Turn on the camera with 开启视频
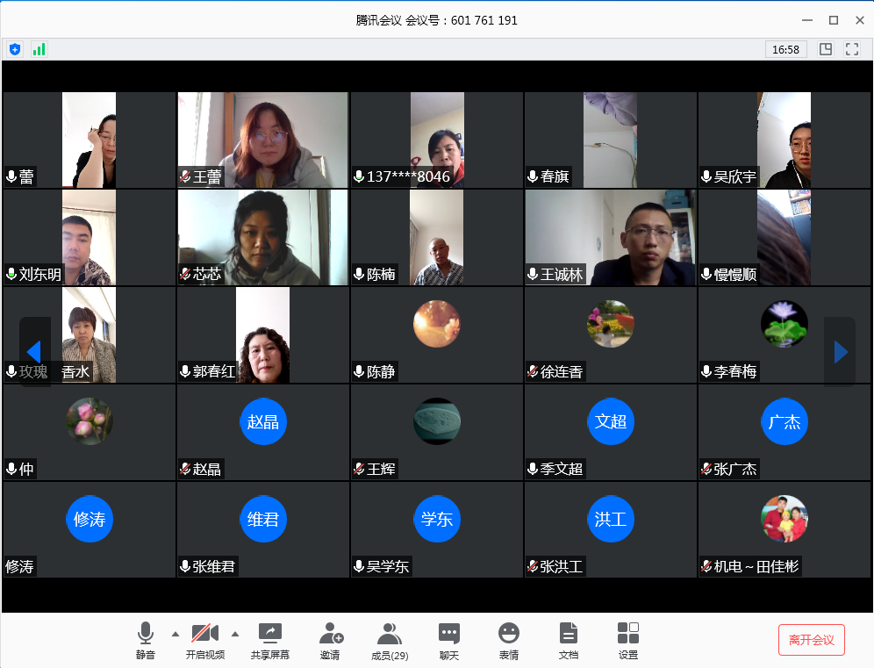This screenshot has width=874, height=668. pos(205,640)
